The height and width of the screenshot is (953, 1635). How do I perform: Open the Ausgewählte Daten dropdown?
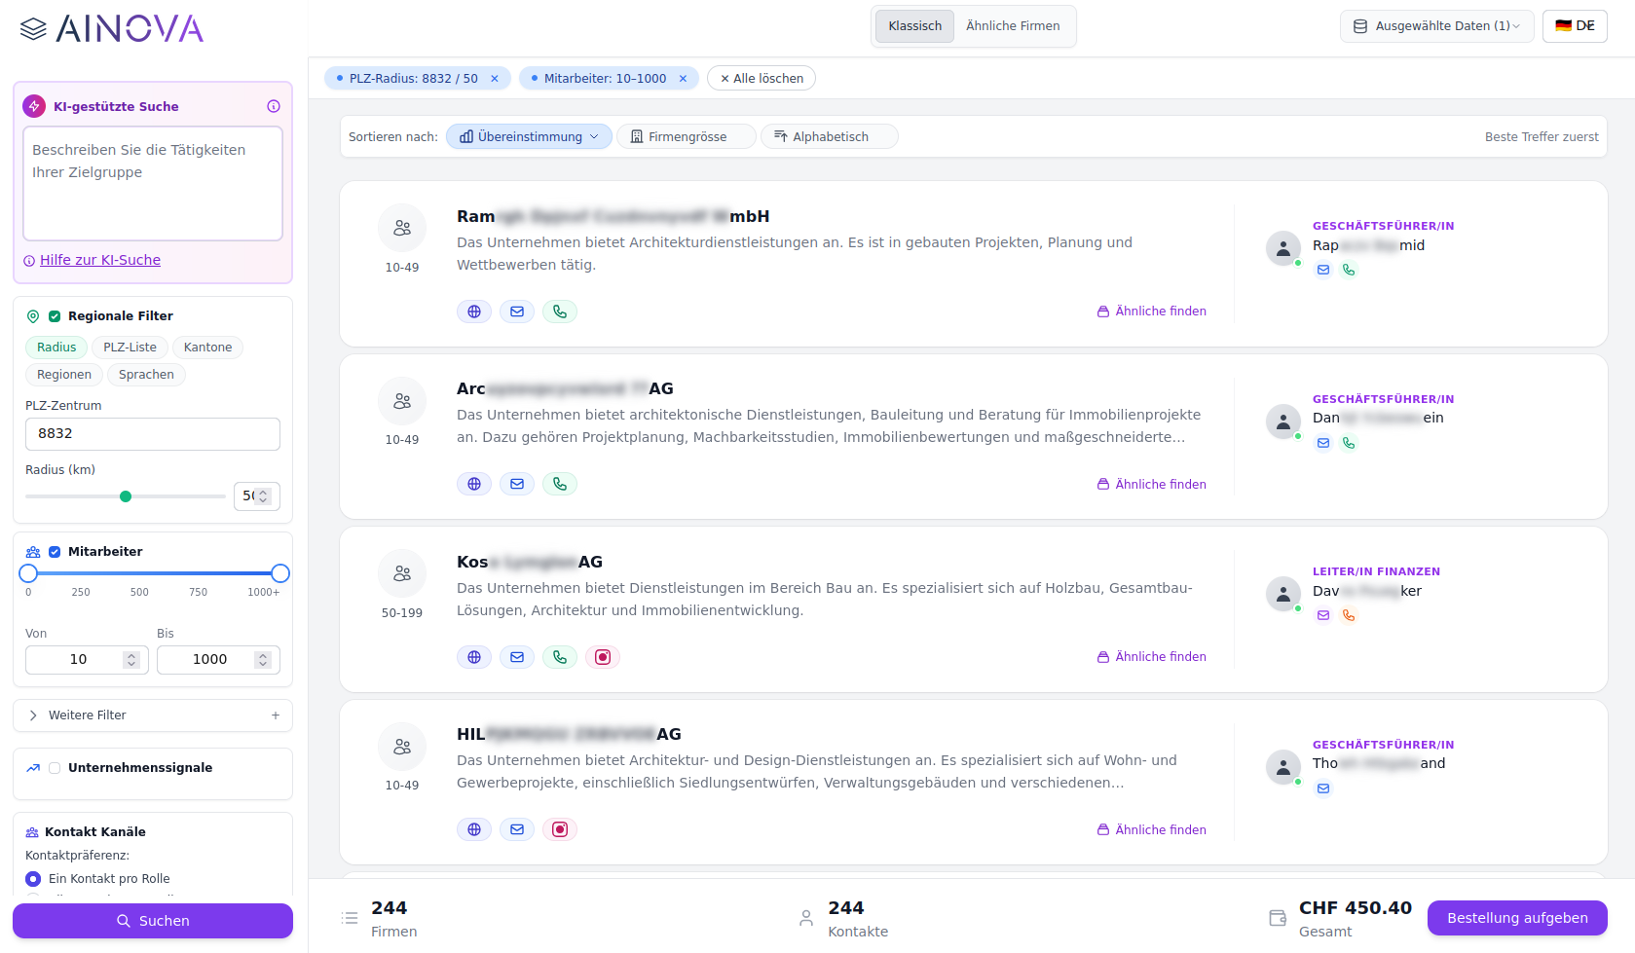click(x=1436, y=25)
